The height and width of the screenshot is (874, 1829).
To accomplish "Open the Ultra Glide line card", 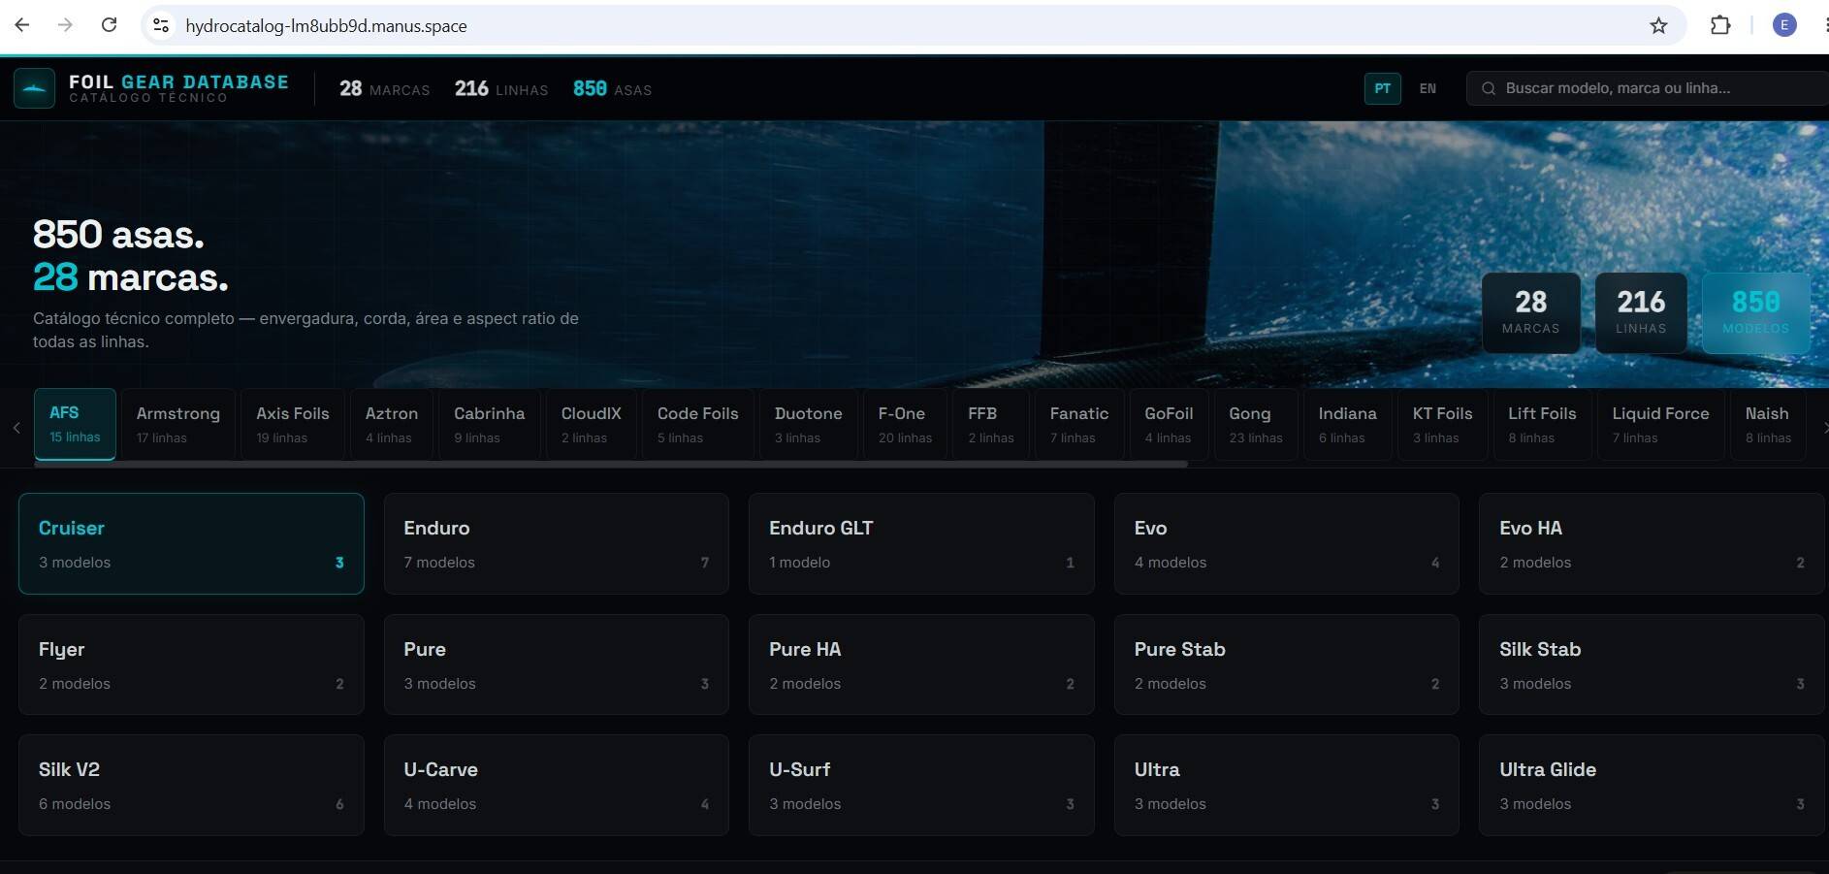I will (x=1652, y=785).
